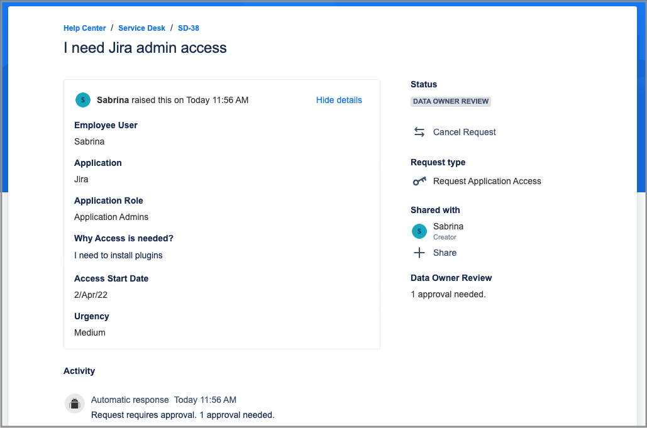Click Sabrina's avatar next to raised request

click(x=83, y=100)
